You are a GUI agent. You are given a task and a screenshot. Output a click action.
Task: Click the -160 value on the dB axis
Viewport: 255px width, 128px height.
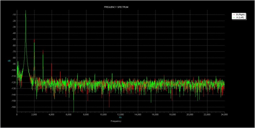pos(13,107)
